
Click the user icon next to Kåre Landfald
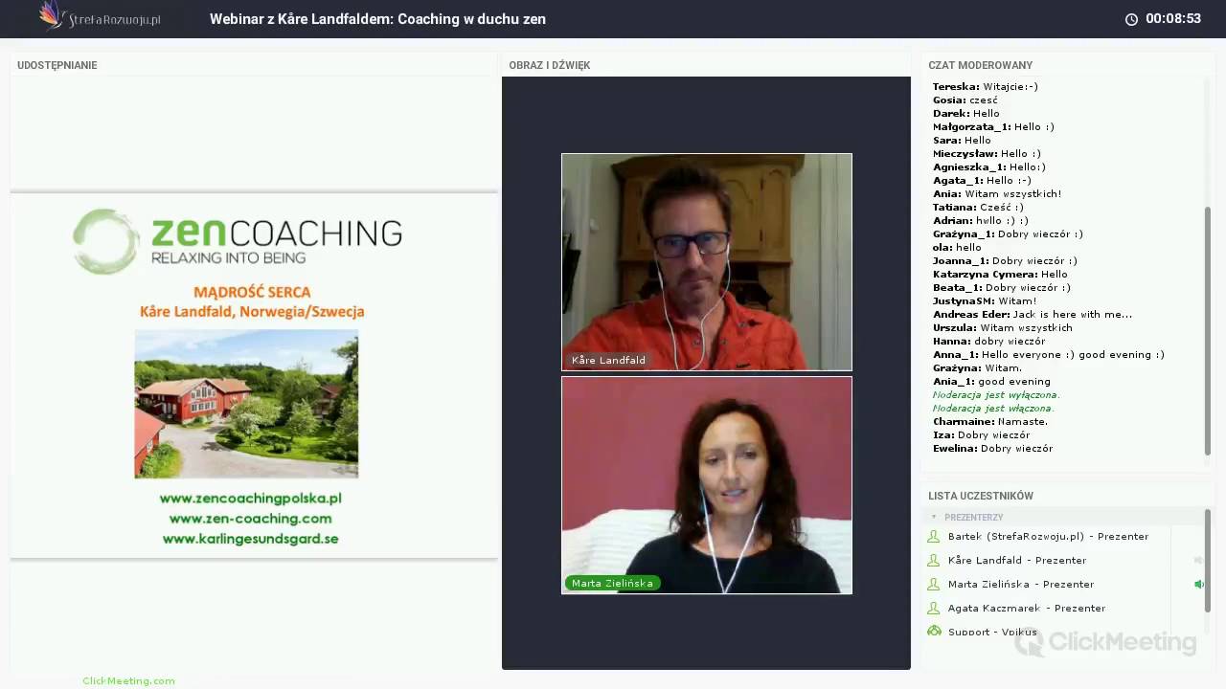[x=934, y=561]
